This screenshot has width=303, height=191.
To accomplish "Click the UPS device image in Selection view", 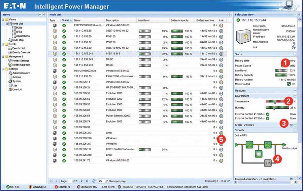I will pos(243,37).
